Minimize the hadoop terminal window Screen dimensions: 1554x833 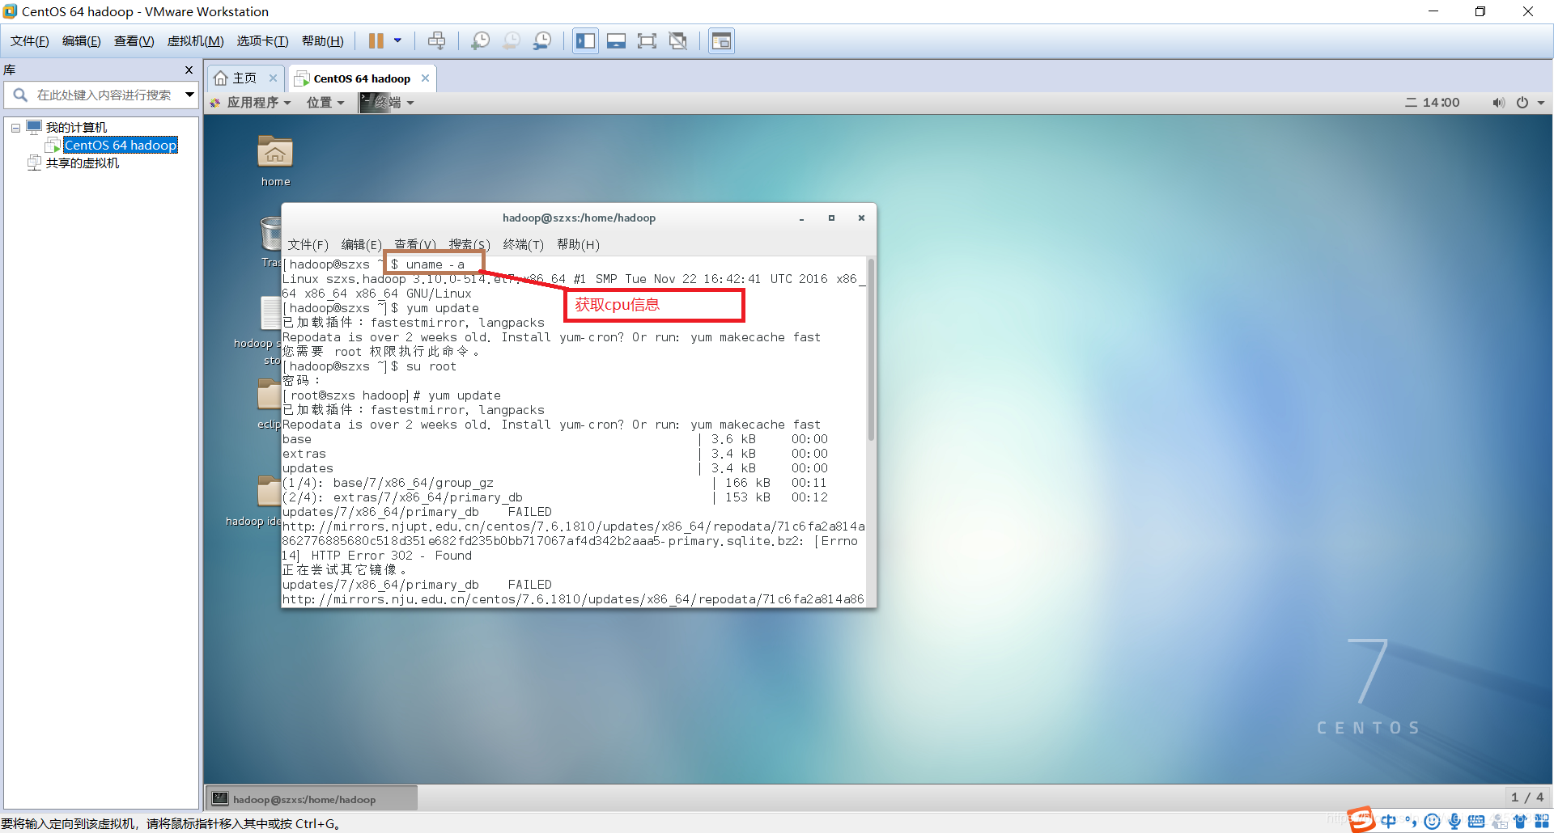[x=802, y=218]
